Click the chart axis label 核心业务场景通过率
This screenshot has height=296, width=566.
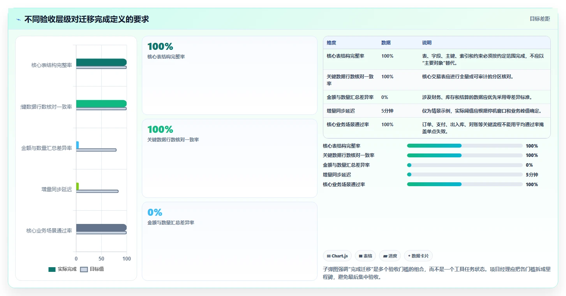click(x=49, y=231)
